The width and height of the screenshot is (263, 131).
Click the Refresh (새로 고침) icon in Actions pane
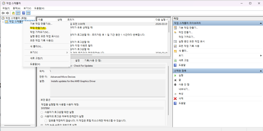(175, 60)
